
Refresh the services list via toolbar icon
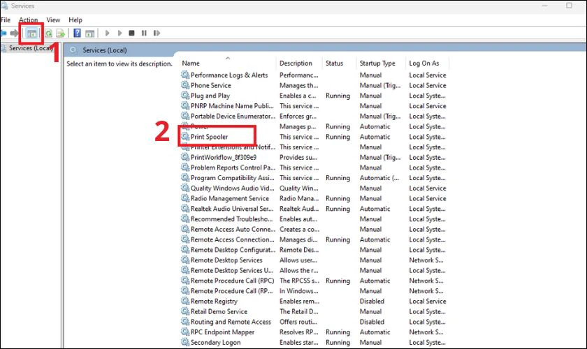tap(49, 34)
